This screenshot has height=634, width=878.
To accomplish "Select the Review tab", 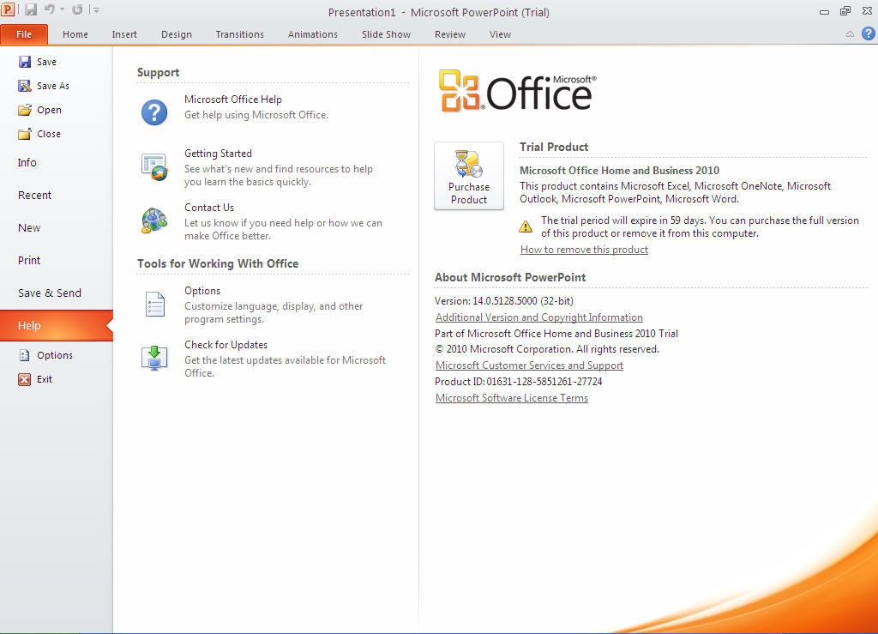I will pyautogui.click(x=450, y=34).
